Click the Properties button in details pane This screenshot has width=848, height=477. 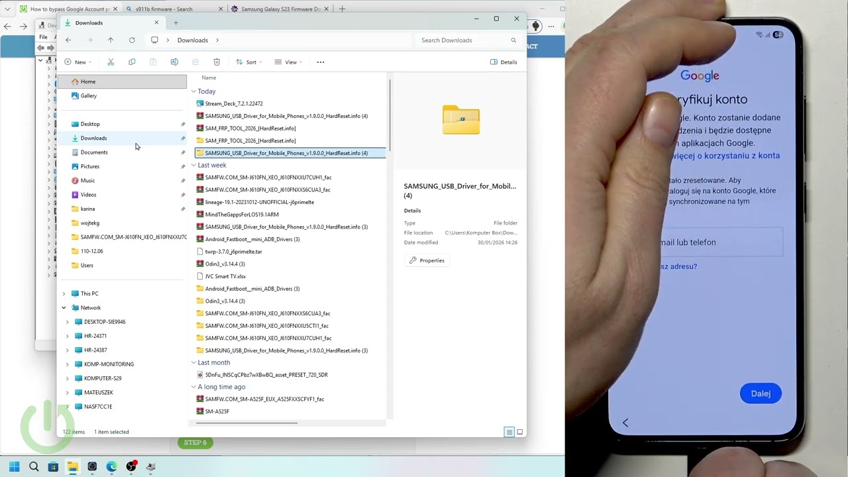coord(427,260)
